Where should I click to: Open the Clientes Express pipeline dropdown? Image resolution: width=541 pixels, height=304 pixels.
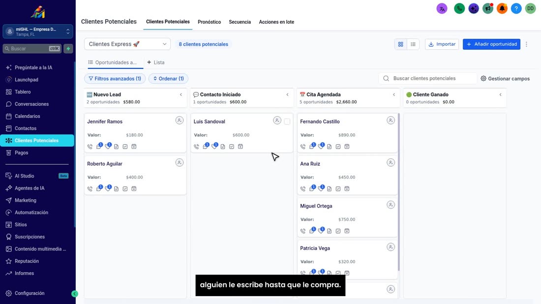(127, 44)
